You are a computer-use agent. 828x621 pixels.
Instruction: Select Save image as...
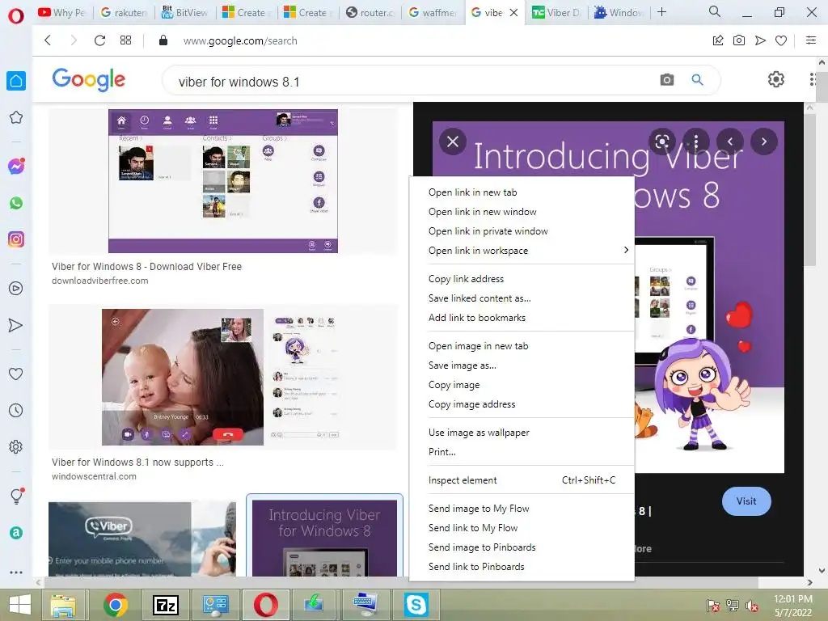[x=522, y=365]
